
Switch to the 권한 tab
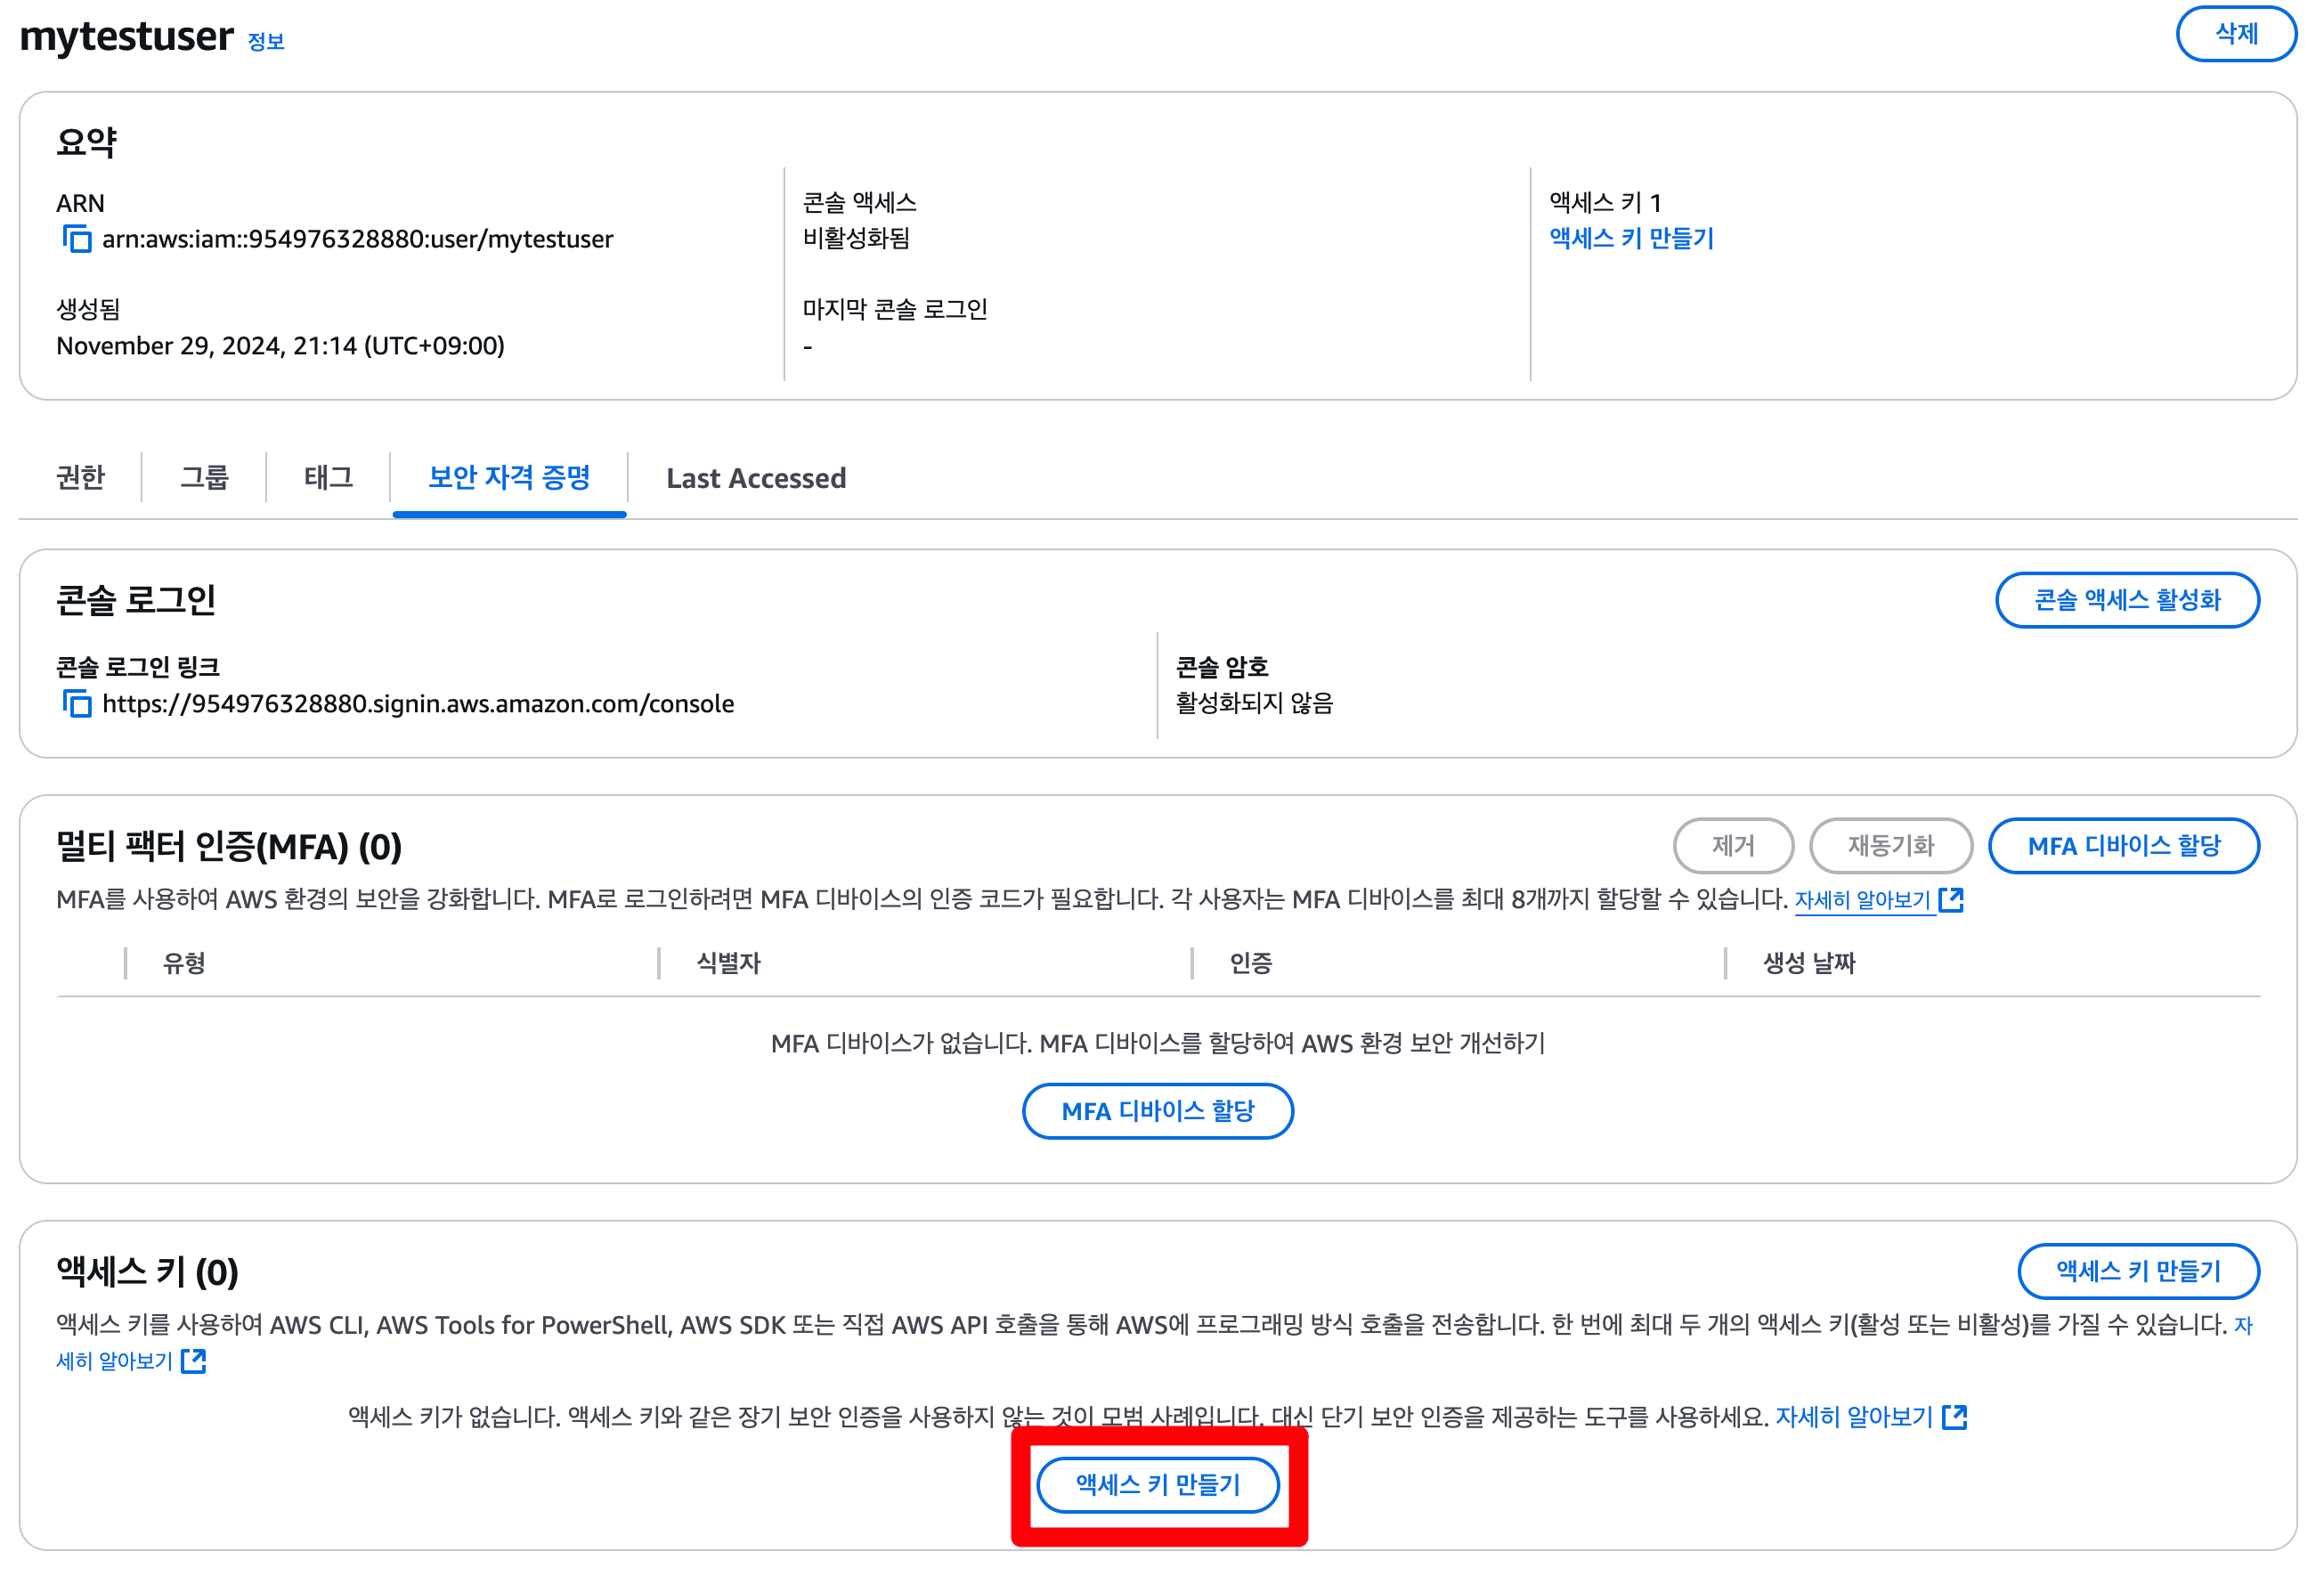pos(80,478)
